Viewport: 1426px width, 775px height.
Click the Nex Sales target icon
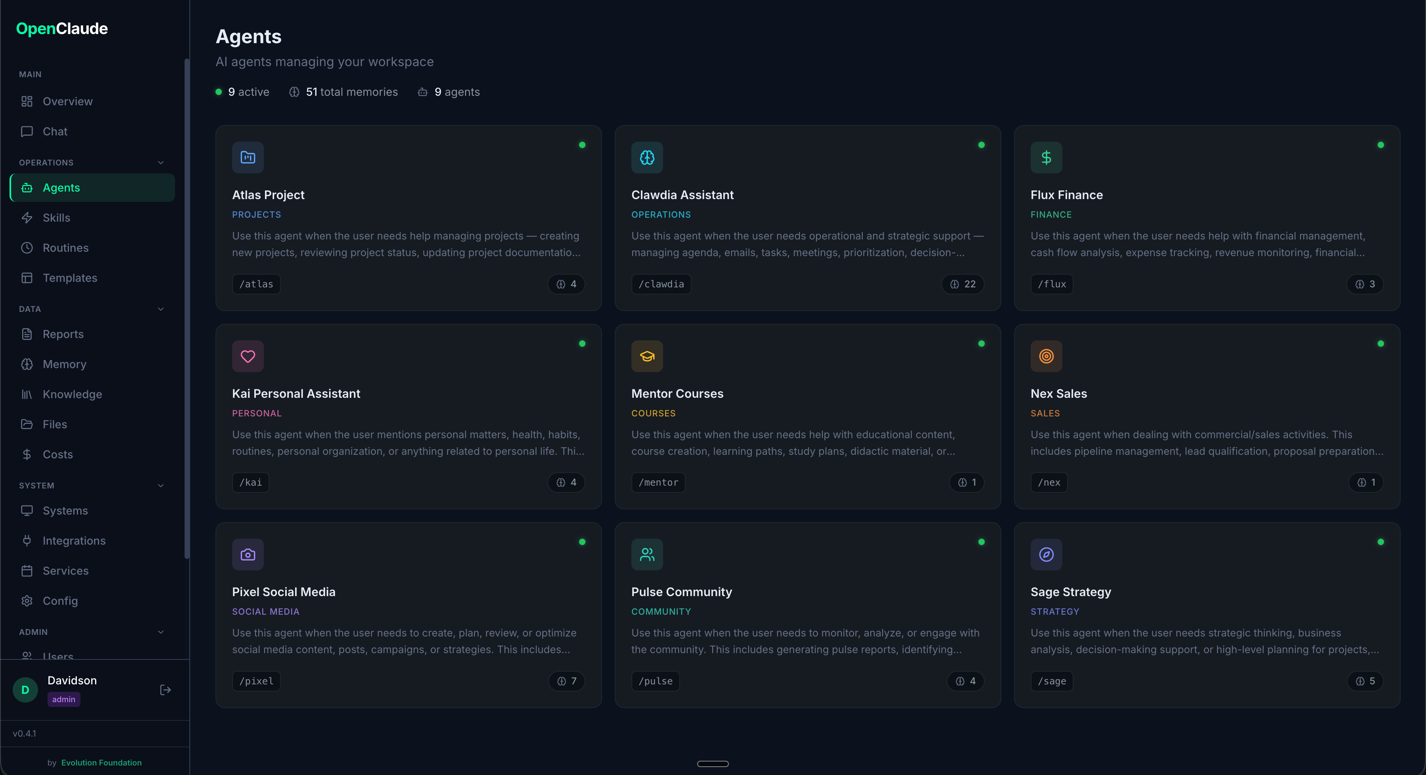point(1046,356)
